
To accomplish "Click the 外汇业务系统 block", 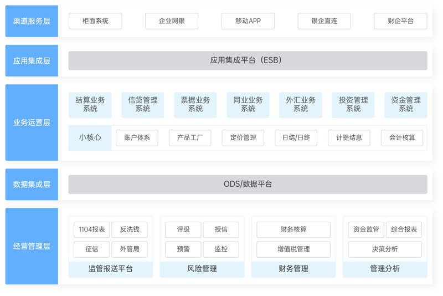I will 301,105.
